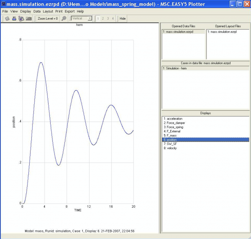Click the TIME x-axis label
251x239 pixels.
pos(78,210)
